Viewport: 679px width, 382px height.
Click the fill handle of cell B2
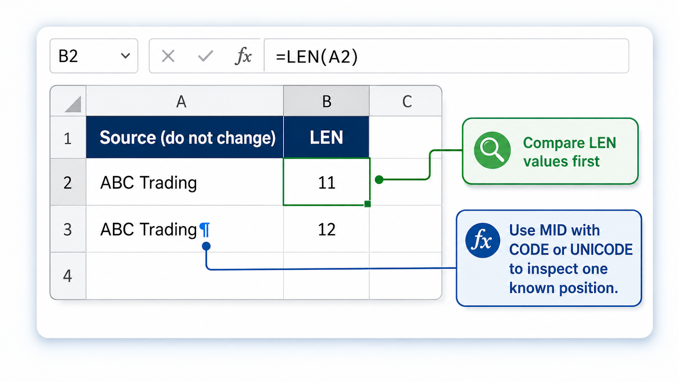368,204
